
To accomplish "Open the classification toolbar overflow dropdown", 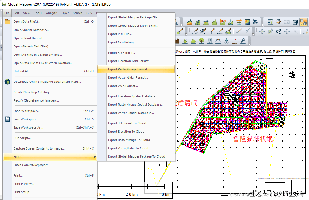I will coord(249,44).
